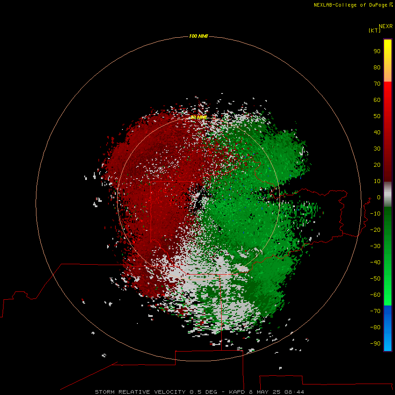Viewport: 395px width, 395px height.
Task: Click the -40 knot scale label
Action: 375,262
